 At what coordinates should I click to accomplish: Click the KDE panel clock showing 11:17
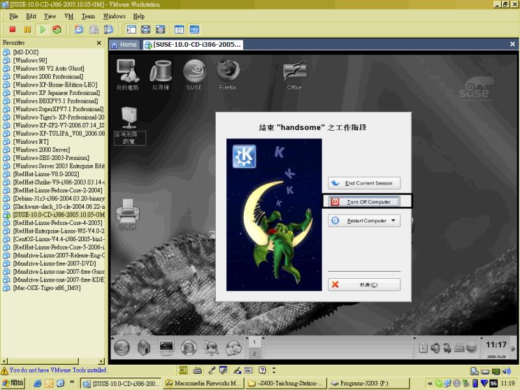[496, 345]
